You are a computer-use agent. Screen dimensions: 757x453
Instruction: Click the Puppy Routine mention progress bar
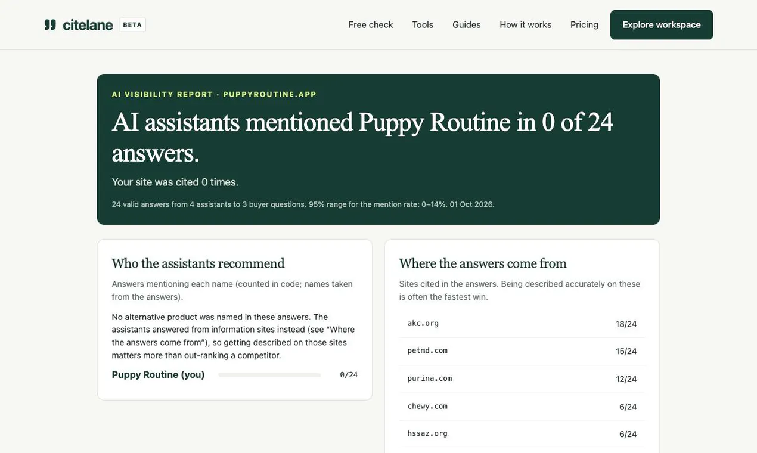pos(269,375)
